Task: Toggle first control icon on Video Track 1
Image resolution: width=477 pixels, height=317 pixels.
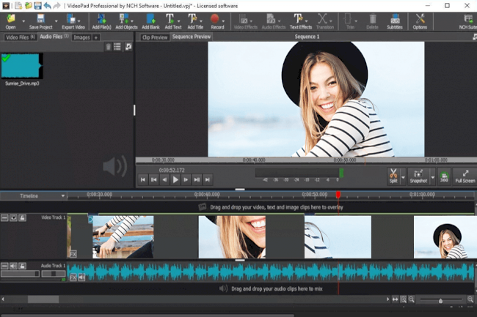Action: click(x=5, y=217)
